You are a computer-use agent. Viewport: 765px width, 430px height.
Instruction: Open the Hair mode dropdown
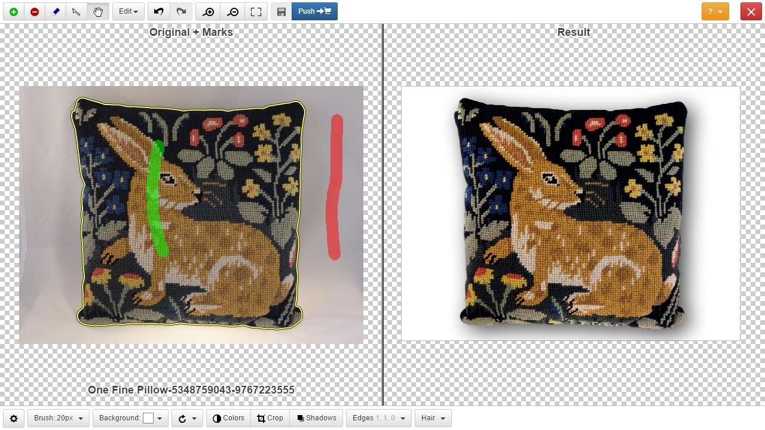pyautogui.click(x=433, y=418)
